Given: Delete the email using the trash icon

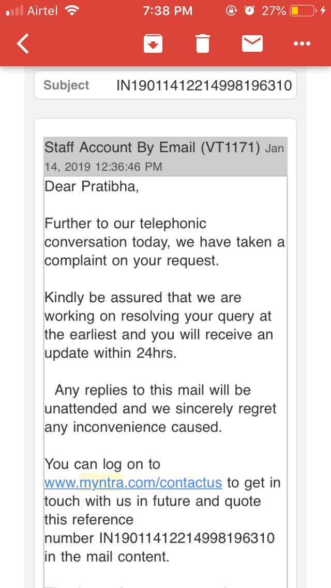Looking at the screenshot, I should pyautogui.click(x=203, y=44).
